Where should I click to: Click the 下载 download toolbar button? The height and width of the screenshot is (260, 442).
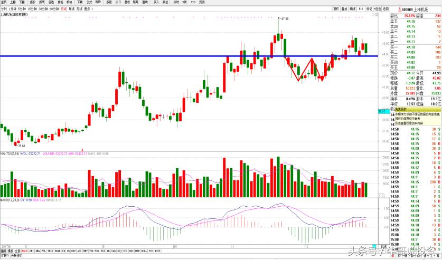pyautogui.click(x=80, y=2)
